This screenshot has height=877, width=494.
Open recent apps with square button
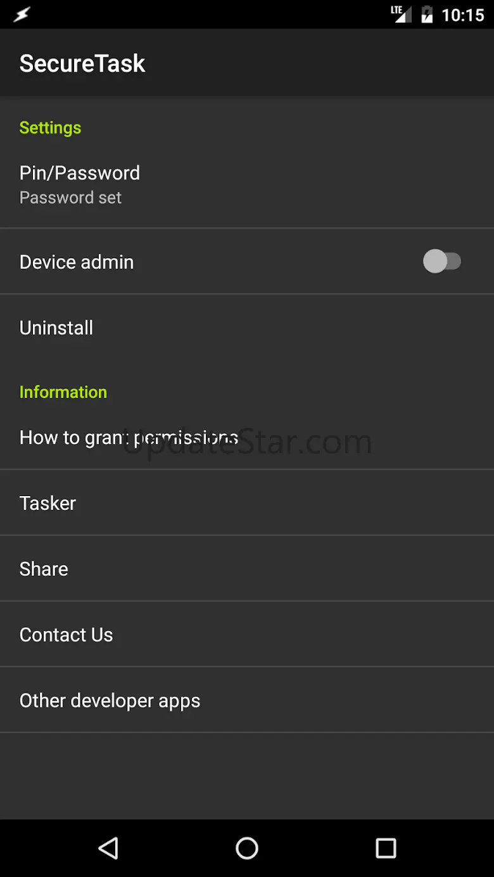point(386,848)
